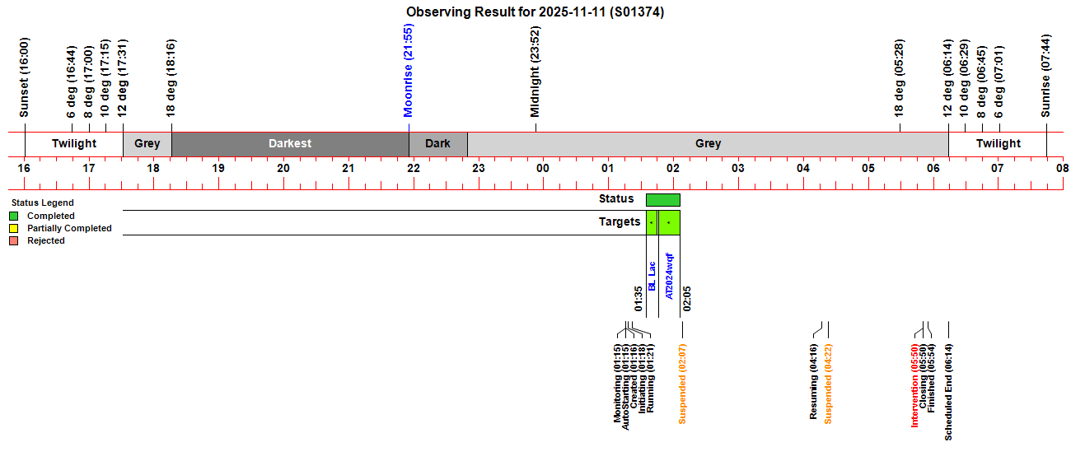The height and width of the screenshot is (461, 1071).
Task: Click the Suspended (02:07) event label
Action: [x=682, y=383]
